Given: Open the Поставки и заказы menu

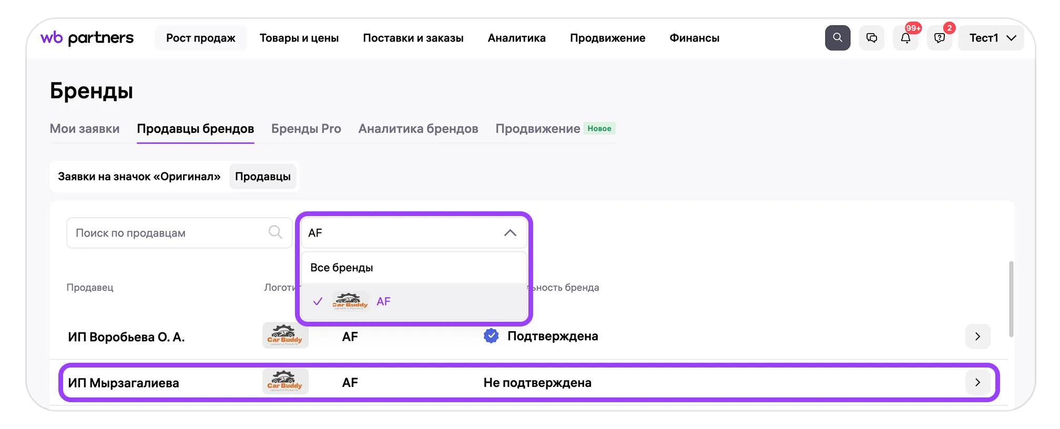Looking at the screenshot, I should pyautogui.click(x=413, y=38).
